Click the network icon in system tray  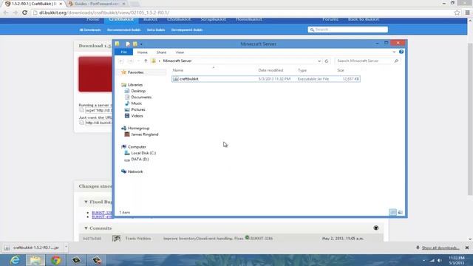pyautogui.click(x=432, y=260)
